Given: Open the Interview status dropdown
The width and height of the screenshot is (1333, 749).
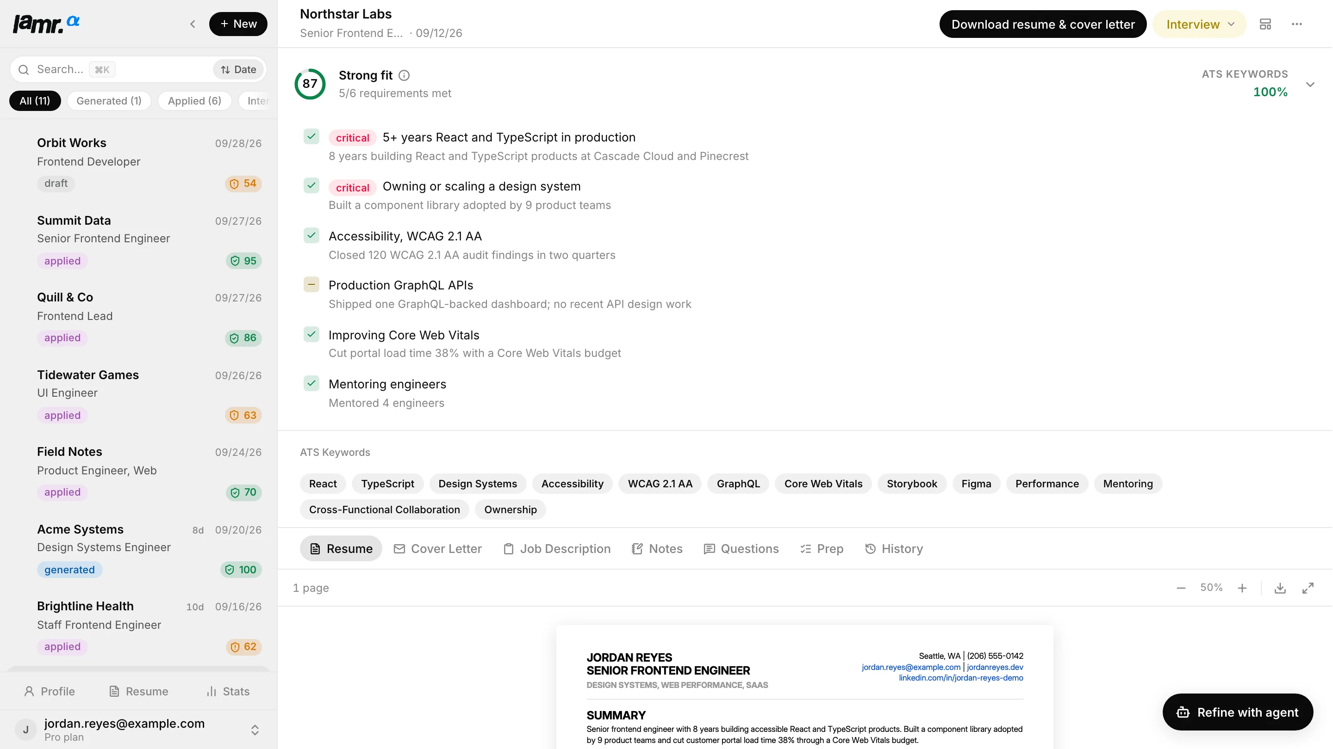Looking at the screenshot, I should pyautogui.click(x=1199, y=24).
